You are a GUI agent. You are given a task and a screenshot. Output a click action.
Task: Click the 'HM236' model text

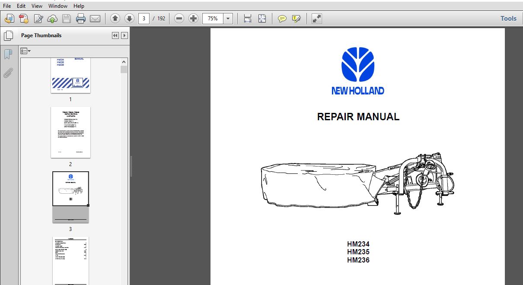coord(358,260)
